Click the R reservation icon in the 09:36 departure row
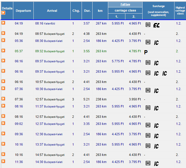 coord(148,136)
